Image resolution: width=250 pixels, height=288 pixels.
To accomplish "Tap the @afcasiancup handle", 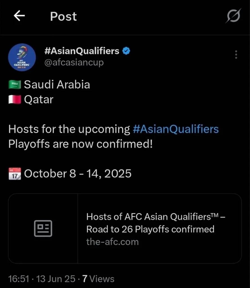I will (74, 62).
